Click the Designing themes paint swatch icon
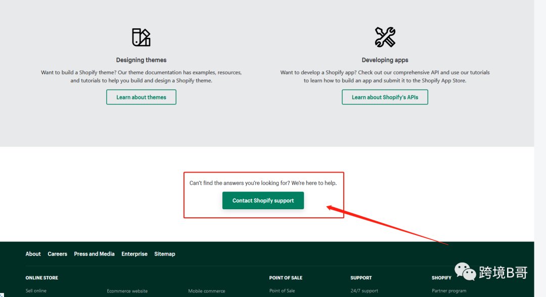 pyautogui.click(x=141, y=37)
